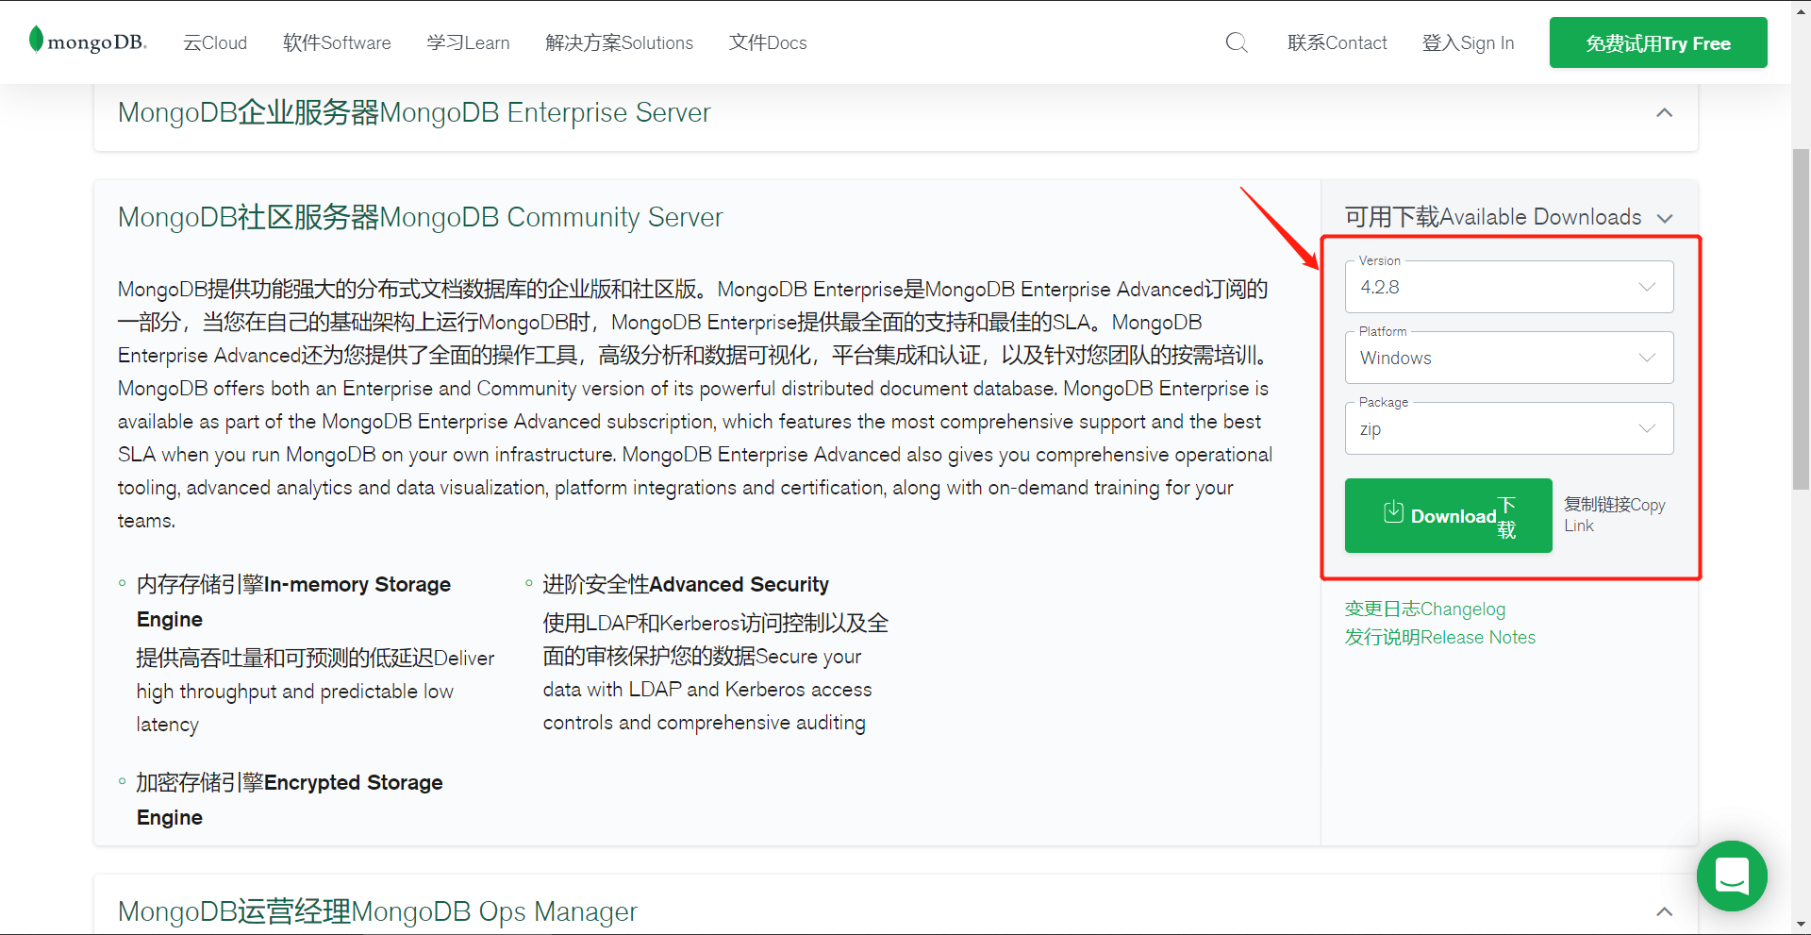Viewport: 1811px width, 935px height.
Task: Click MongoDB Ops Manager heading
Action: click(377, 911)
